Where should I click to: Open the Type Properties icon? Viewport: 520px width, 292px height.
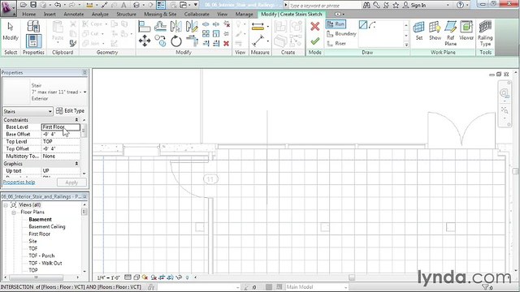33,26
